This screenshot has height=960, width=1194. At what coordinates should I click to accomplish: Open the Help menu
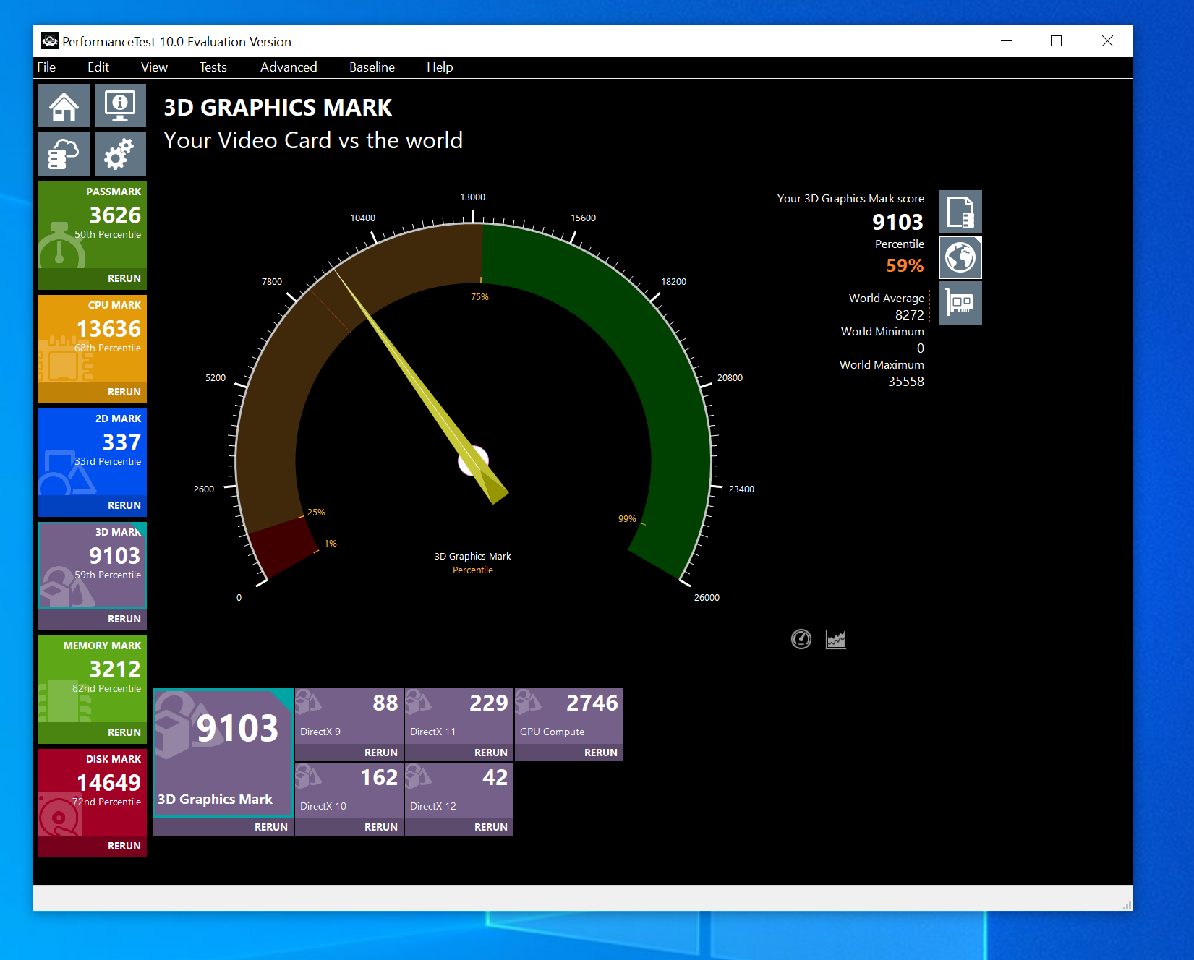pos(440,67)
